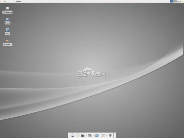Expand the arrow menu beside the printer launcher

click(106, 135)
